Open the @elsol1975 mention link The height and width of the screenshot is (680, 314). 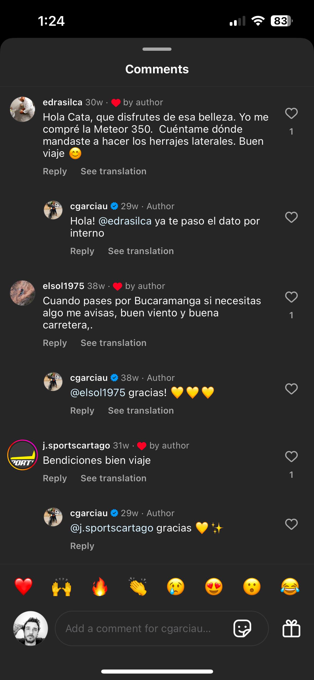click(x=98, y=393)
